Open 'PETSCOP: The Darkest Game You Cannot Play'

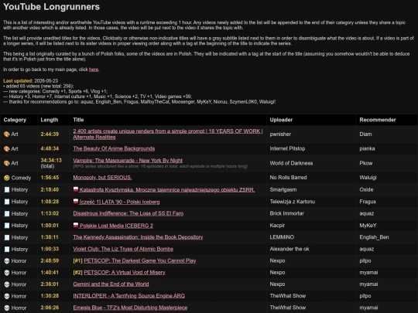[139, 260]
